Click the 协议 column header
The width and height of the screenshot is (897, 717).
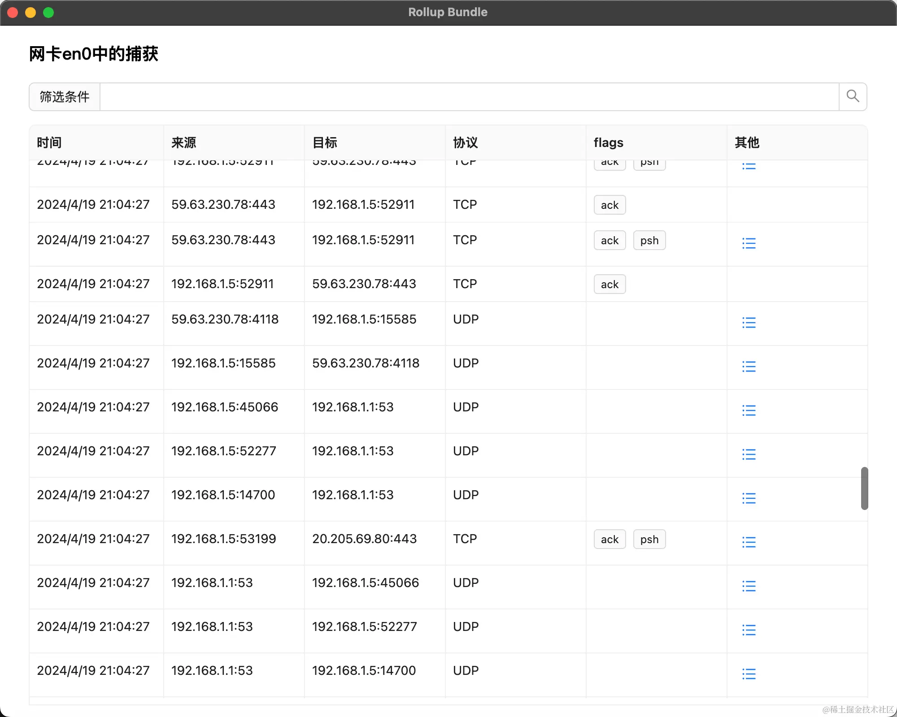click(465, 143)
